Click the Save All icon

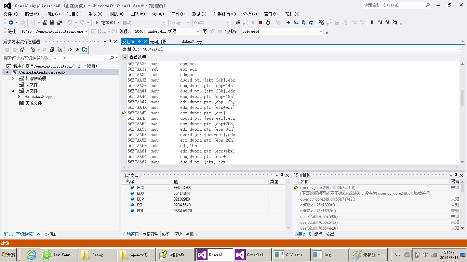[59, 23]
